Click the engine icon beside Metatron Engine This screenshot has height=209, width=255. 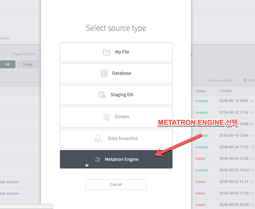click(x=97, y=160)
